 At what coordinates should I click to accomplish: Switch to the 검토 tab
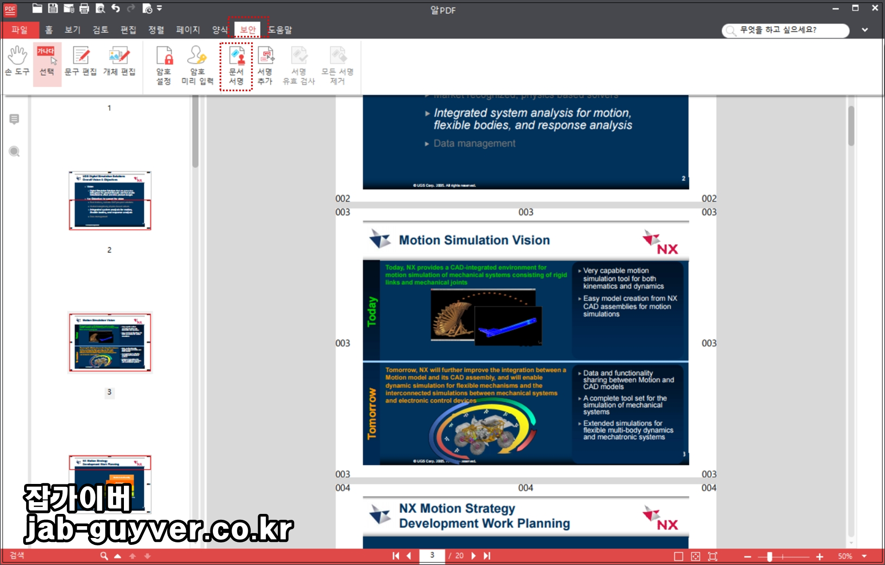(100, 30)
